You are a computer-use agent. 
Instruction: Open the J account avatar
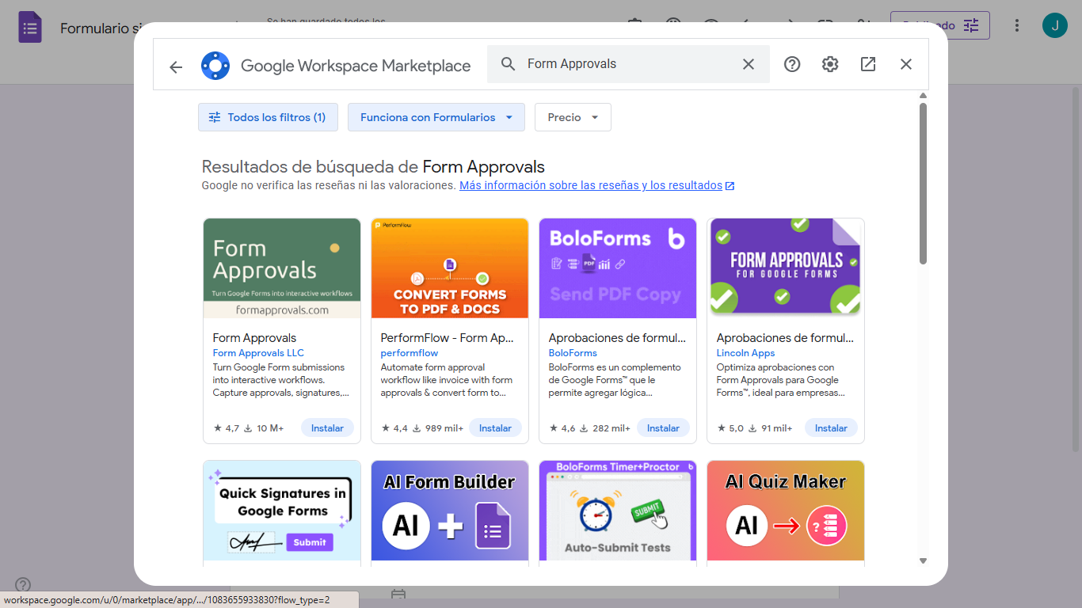coord(1055,25)
